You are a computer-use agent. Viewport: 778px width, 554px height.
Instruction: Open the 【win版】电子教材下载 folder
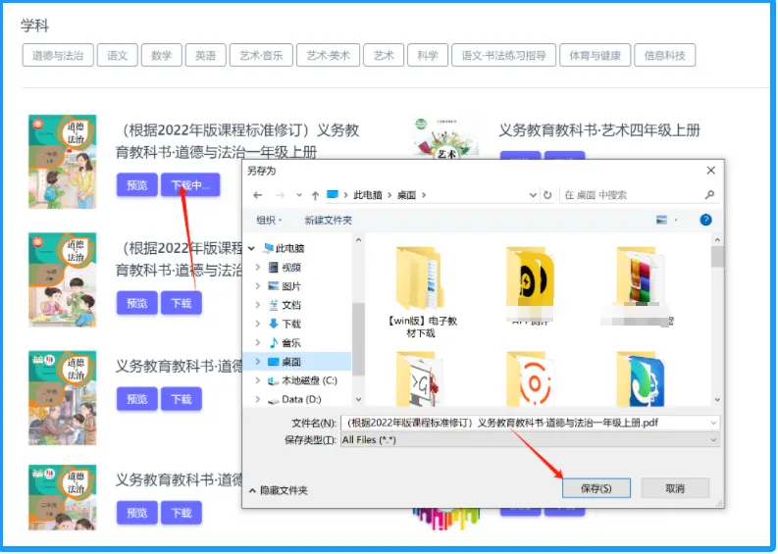pyautogui.click(x=420, y=292)
